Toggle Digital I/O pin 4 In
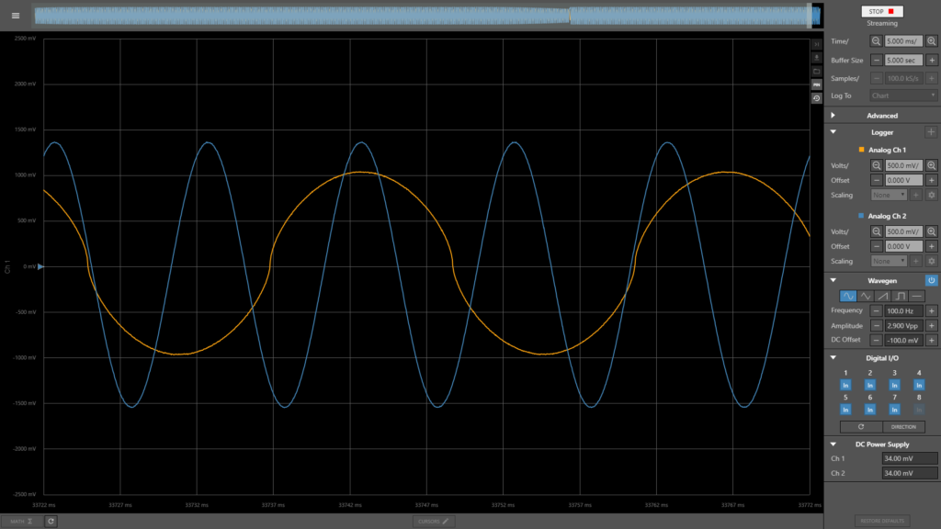Image resolution: width=941 pixels, height=529 pixels. tap(919, 385)
